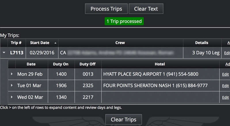Select the Hyatt Place SRQ Airport hotel cell
Image resolution: width=230 pixels, height=126 pixels.
point(160,74)
